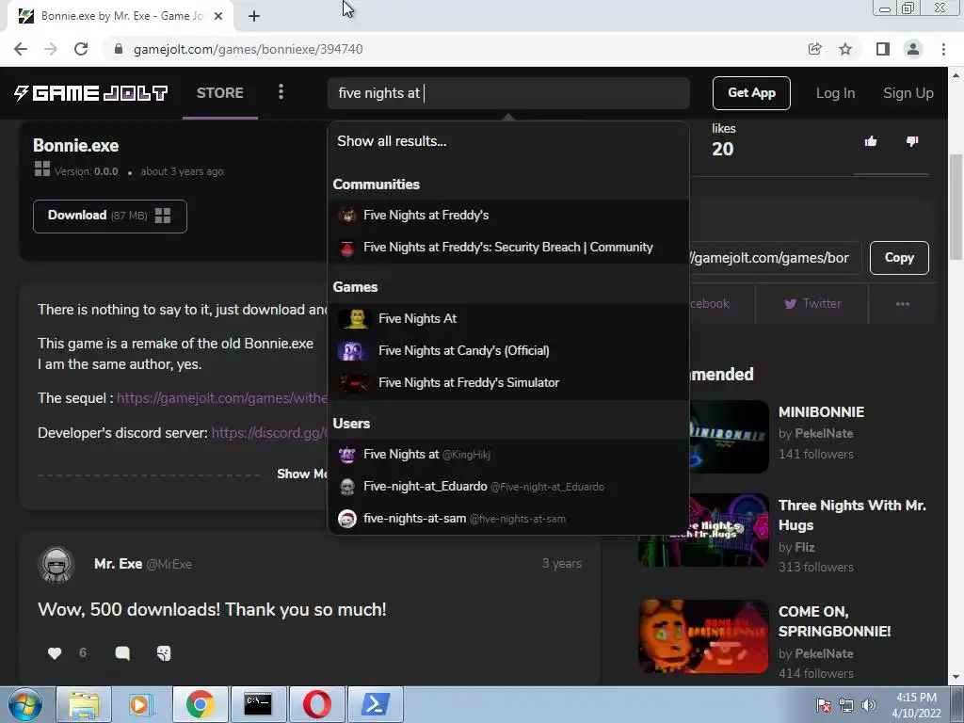The width and height of the screenshot is (964, 723).
Task: Open MINIBONNIE recommended game thumbnail
Action: (729, 437)
